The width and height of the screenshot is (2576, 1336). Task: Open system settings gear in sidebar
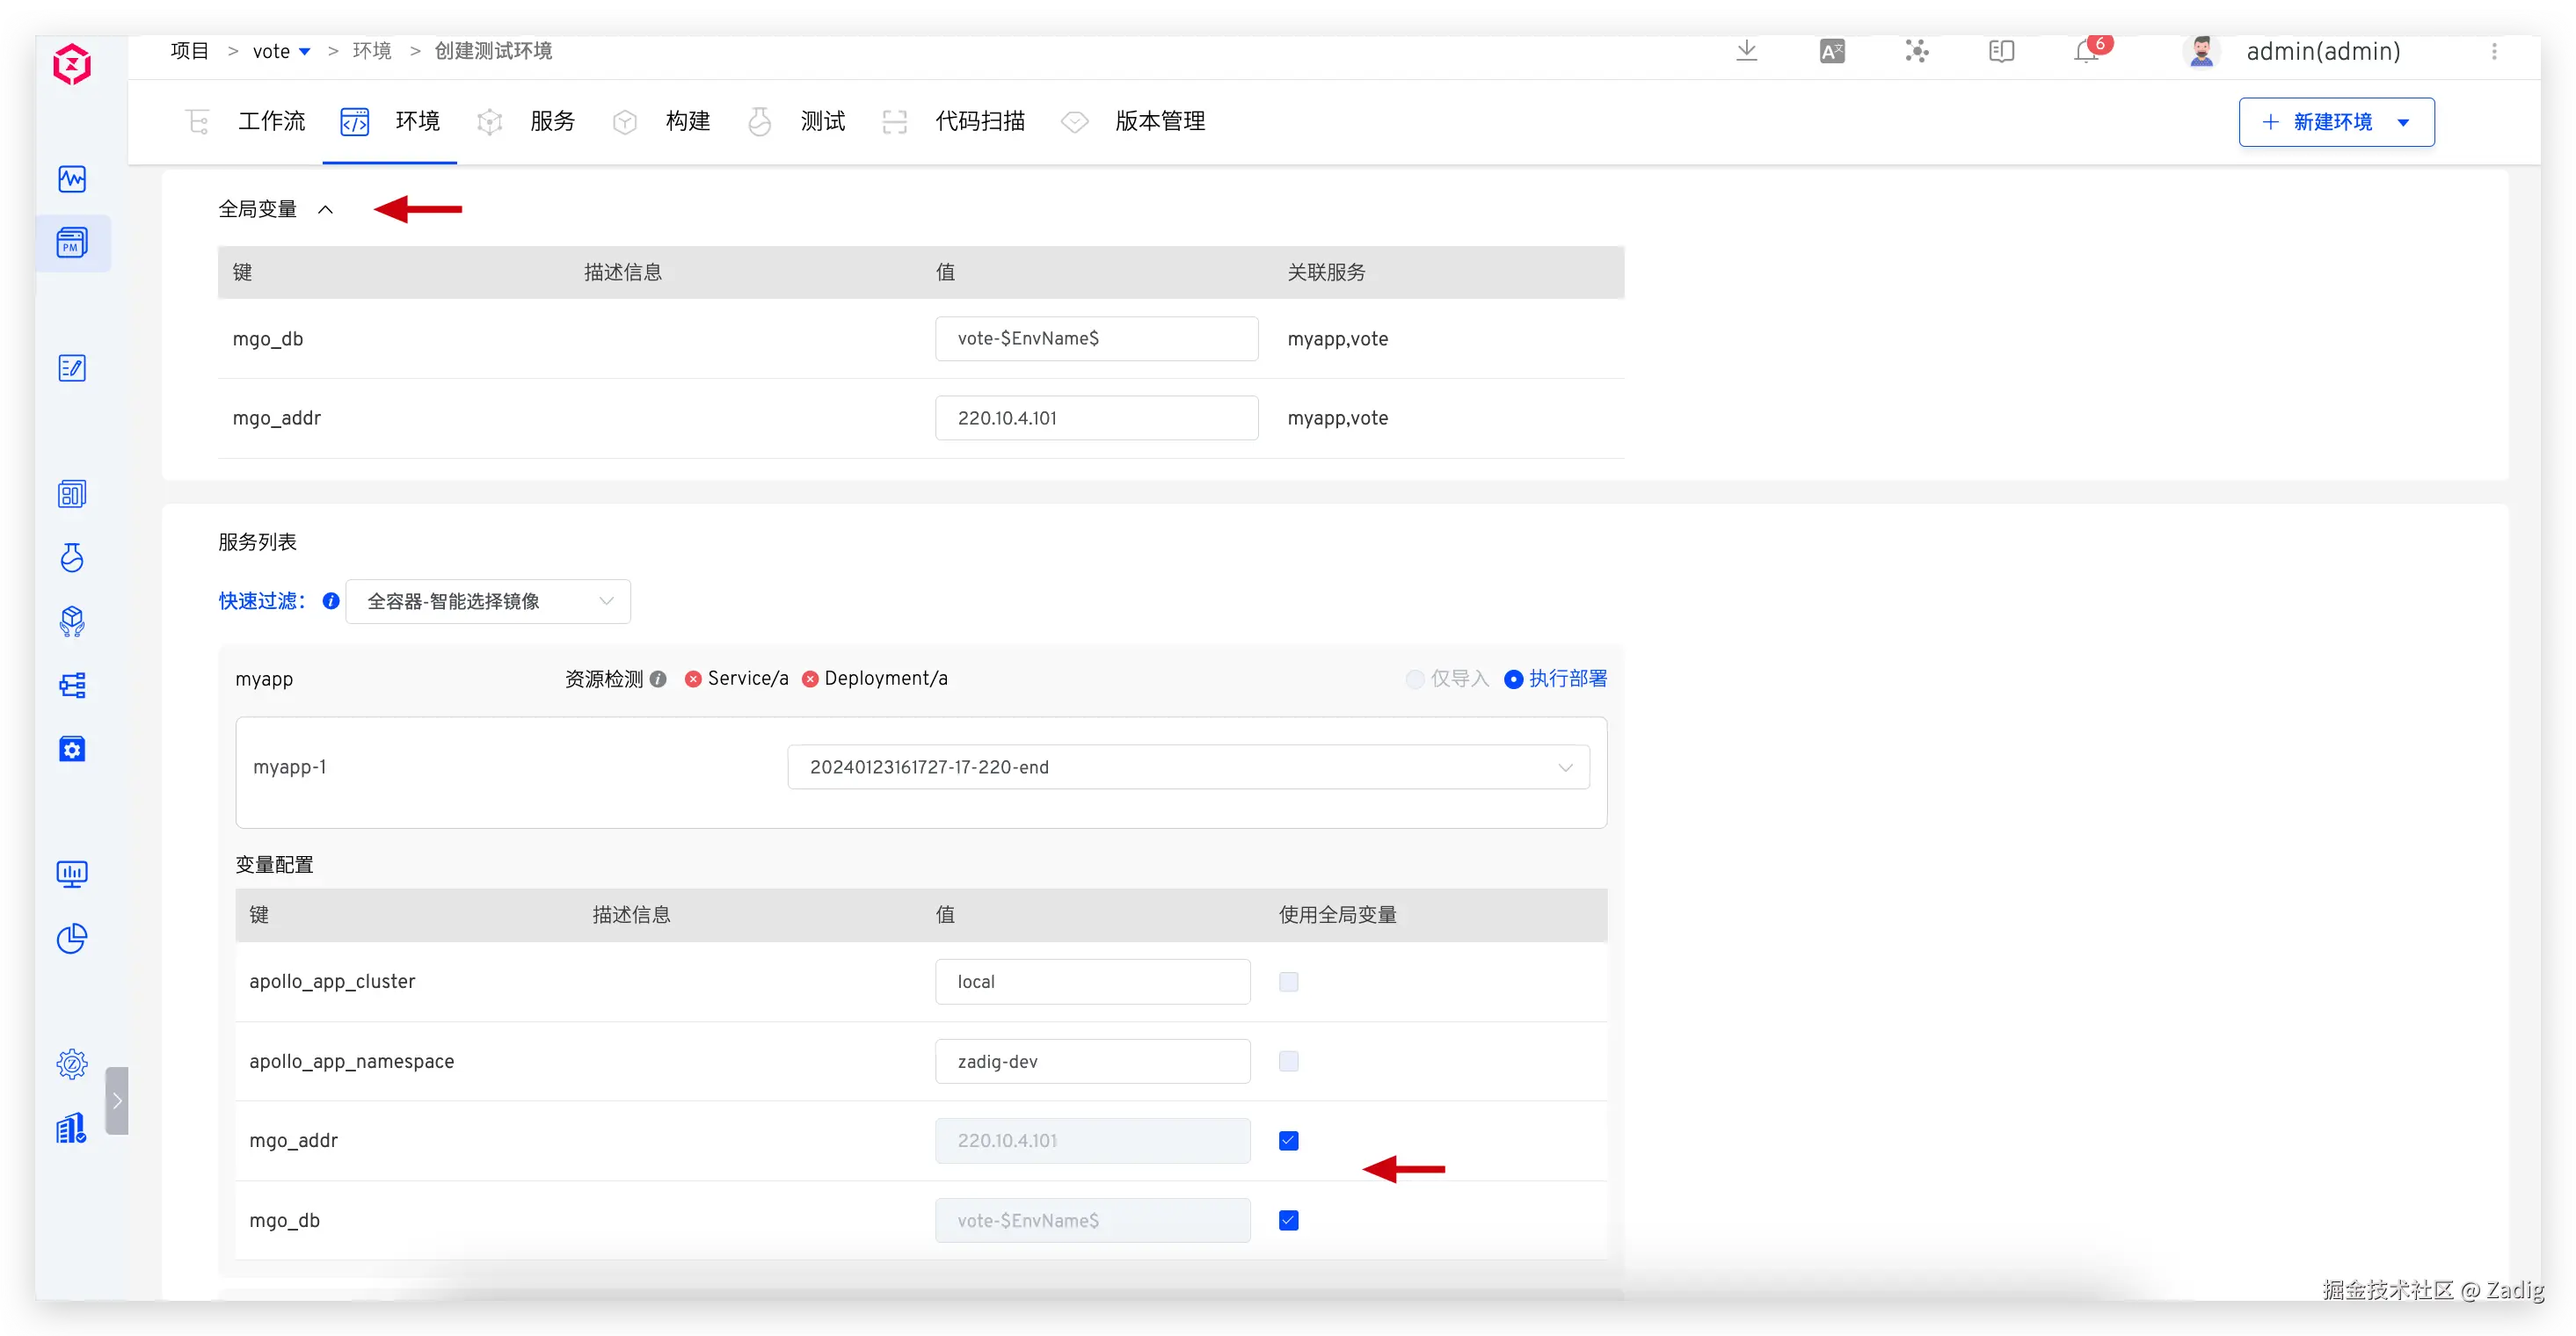[72, 1063]
